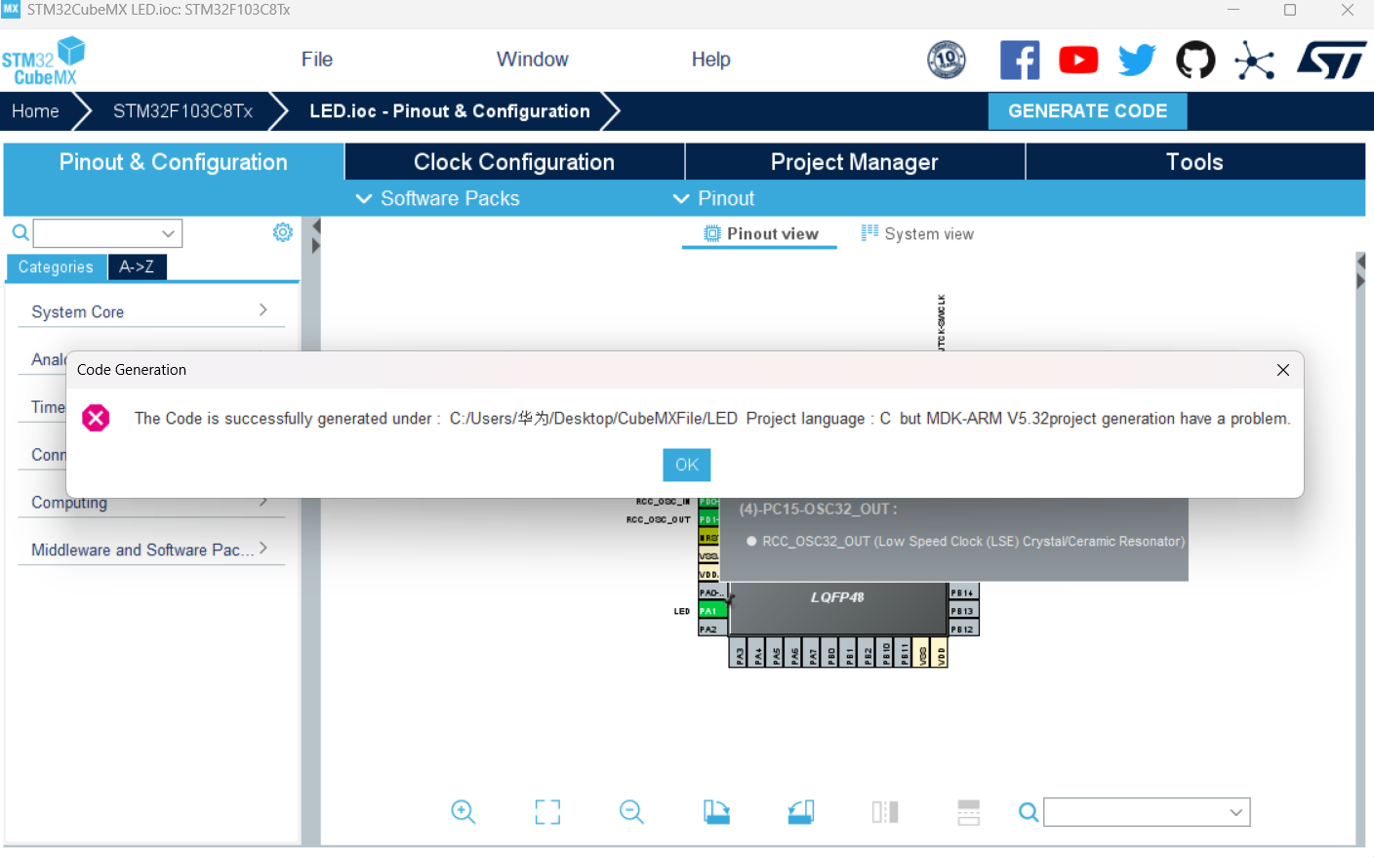Open the pin search dropdown in the bottom toolbar

coord(1147,812)
